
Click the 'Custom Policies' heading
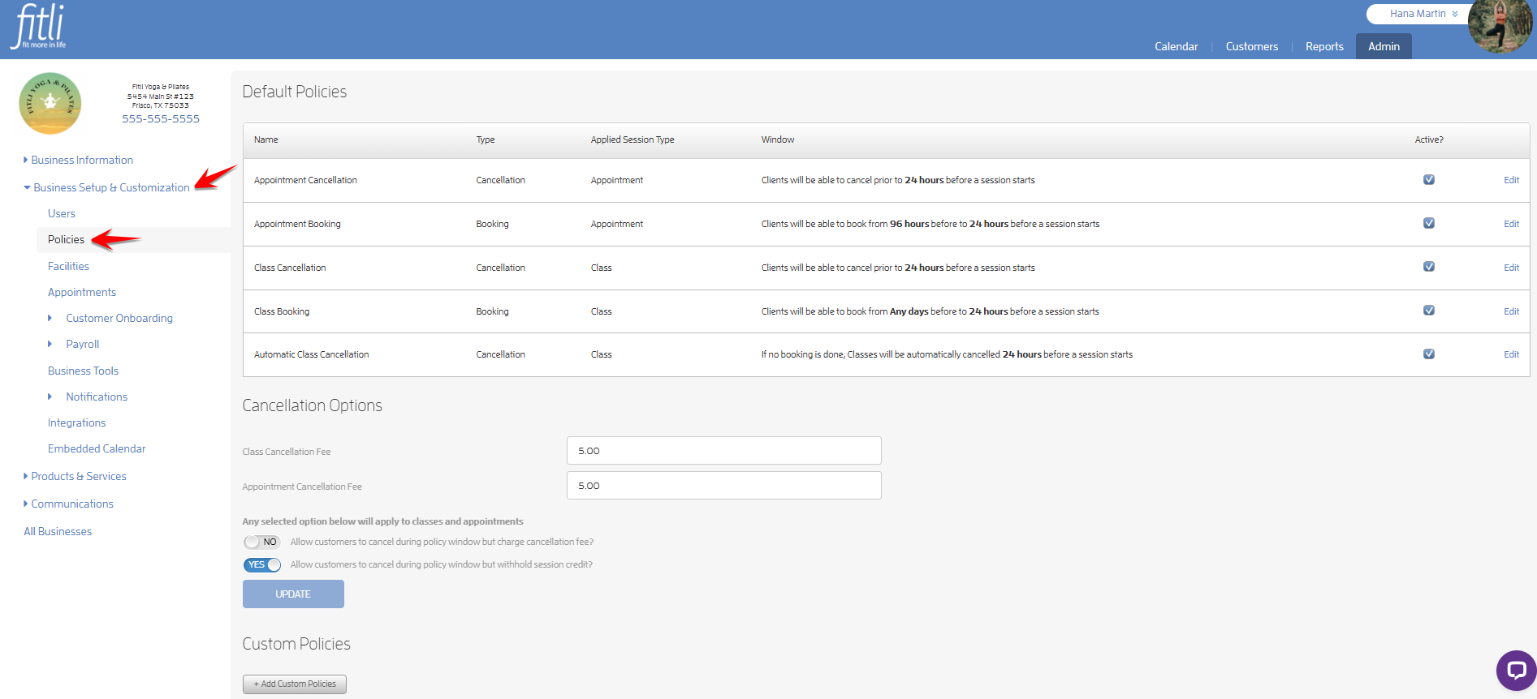[x=296, y=644]
